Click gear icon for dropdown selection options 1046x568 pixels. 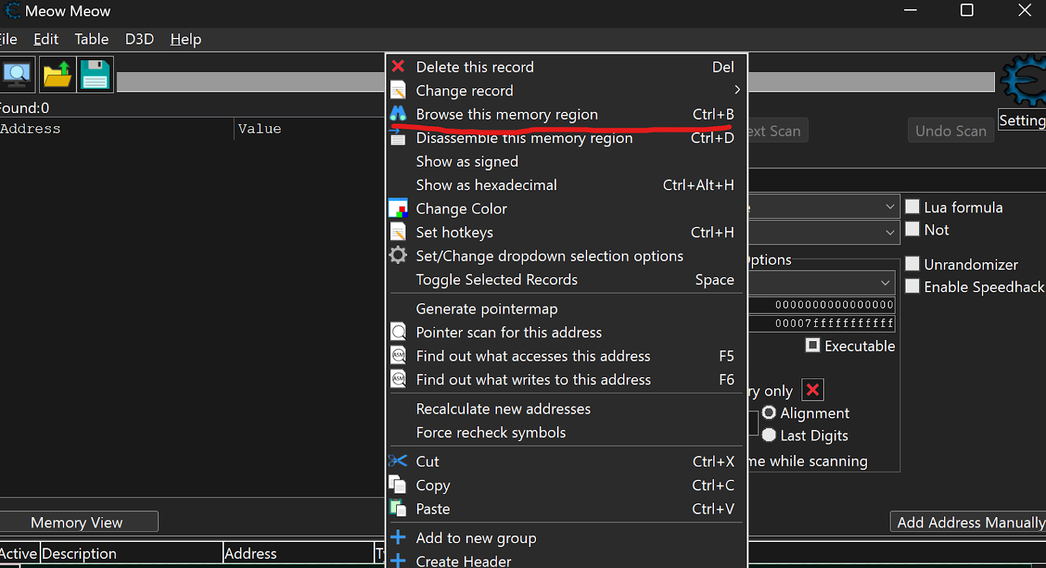click(398, 255)
